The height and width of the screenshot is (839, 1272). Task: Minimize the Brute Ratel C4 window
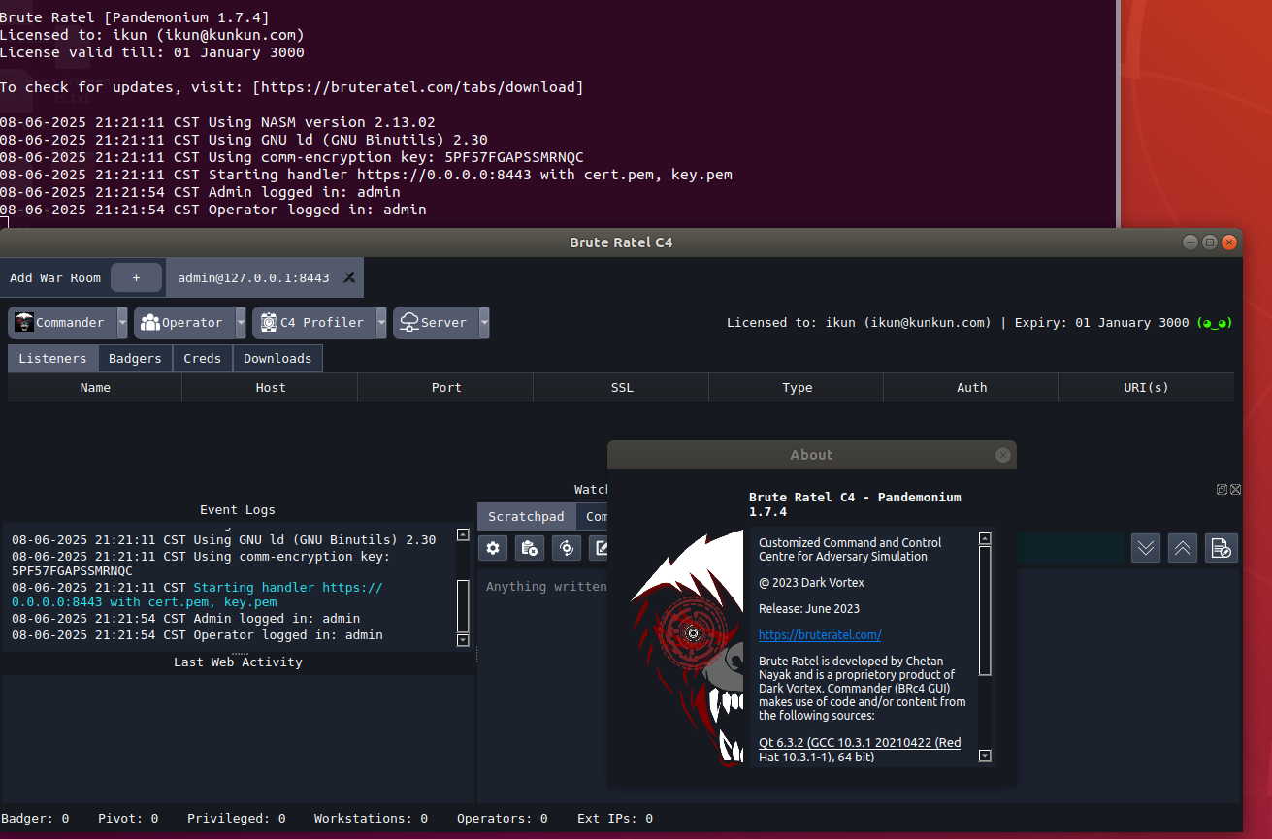pyautogui.click(x=1190, y=242)
